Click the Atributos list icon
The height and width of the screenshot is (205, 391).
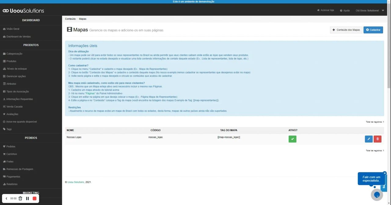[x=4, y=84]
